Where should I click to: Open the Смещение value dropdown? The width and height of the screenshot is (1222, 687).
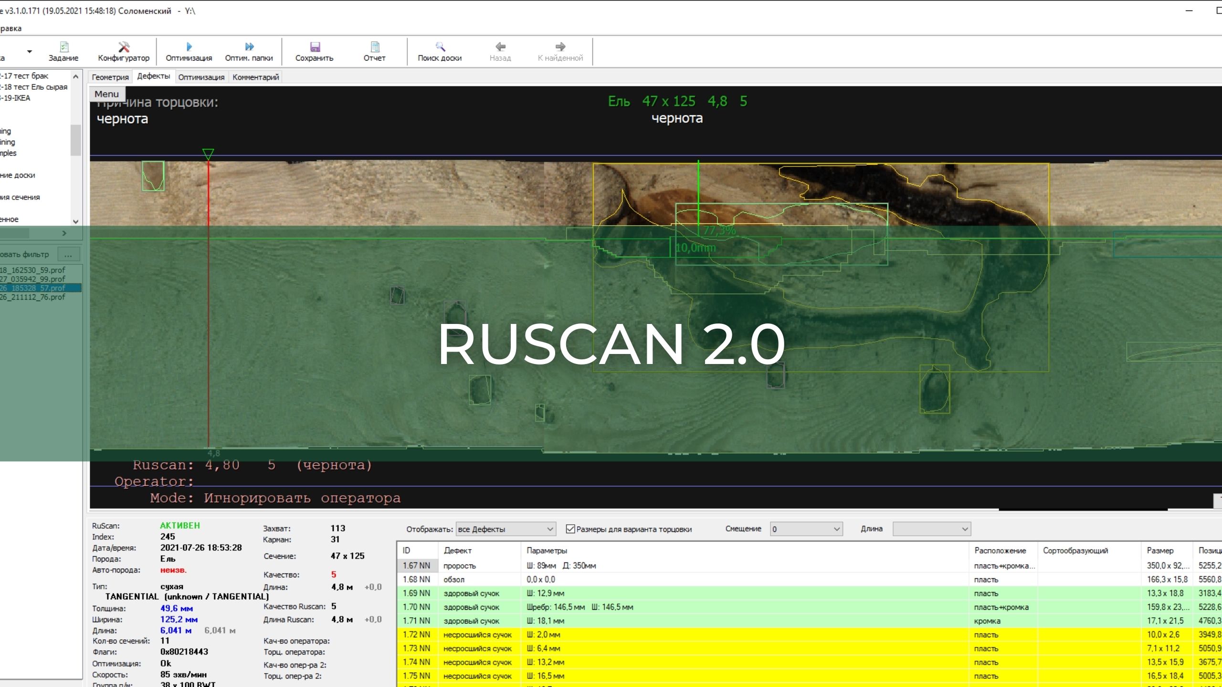836,529
